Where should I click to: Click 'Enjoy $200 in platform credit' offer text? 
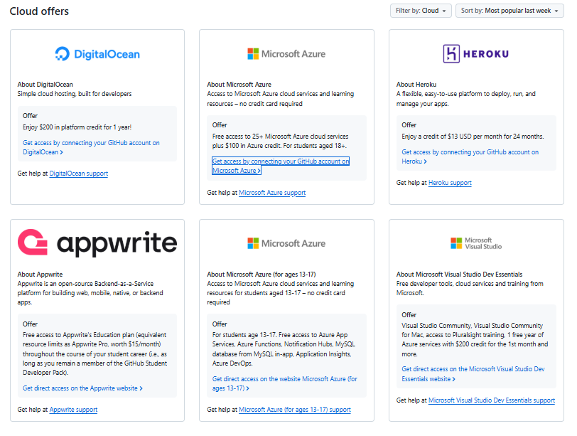77,127
